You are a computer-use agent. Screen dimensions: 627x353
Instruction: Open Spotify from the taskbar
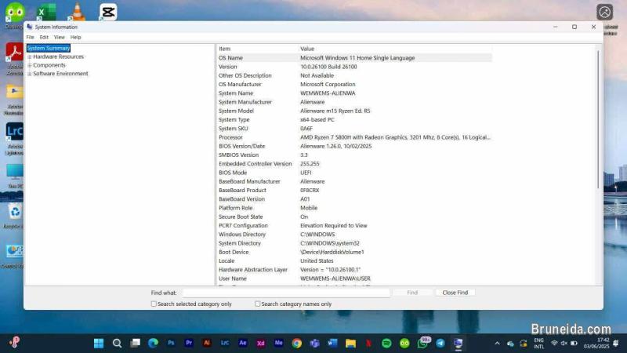point(386,343)
